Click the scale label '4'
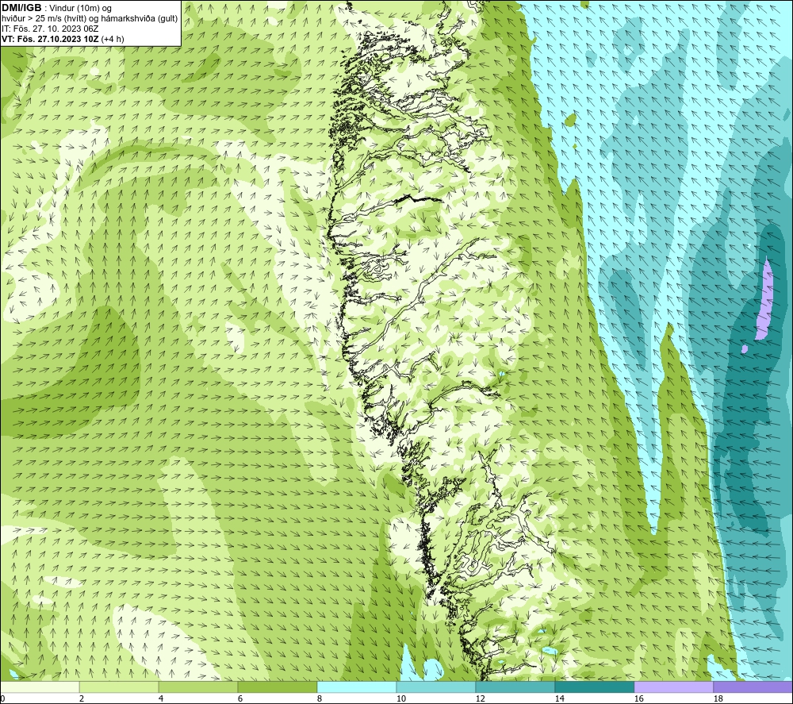Viewport: 793px width, 704px height. [x=161, y=698]
